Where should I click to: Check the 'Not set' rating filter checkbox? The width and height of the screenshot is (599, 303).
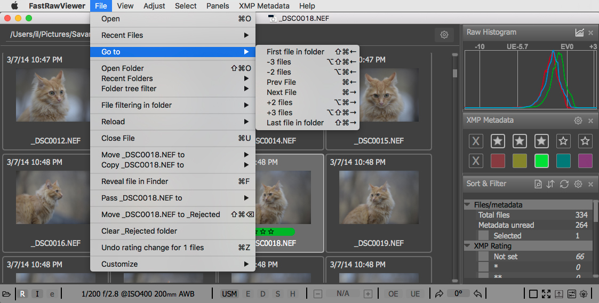coord(483,257)
